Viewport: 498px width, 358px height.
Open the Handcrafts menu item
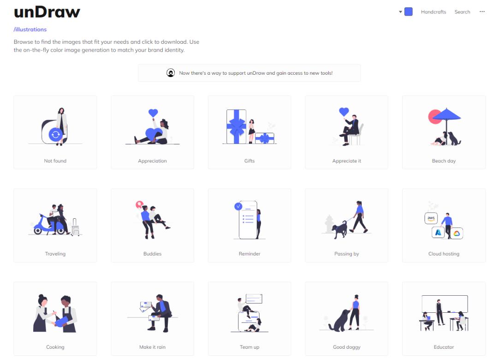433,12
